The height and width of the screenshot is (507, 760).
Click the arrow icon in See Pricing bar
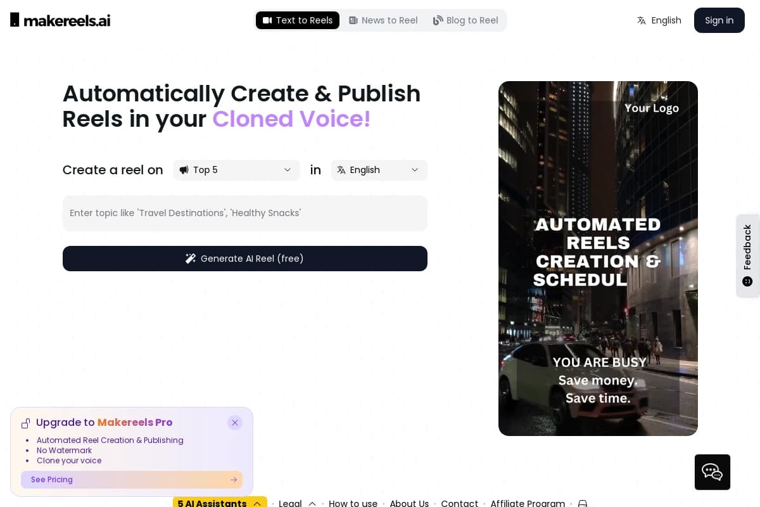coord(234,480)
